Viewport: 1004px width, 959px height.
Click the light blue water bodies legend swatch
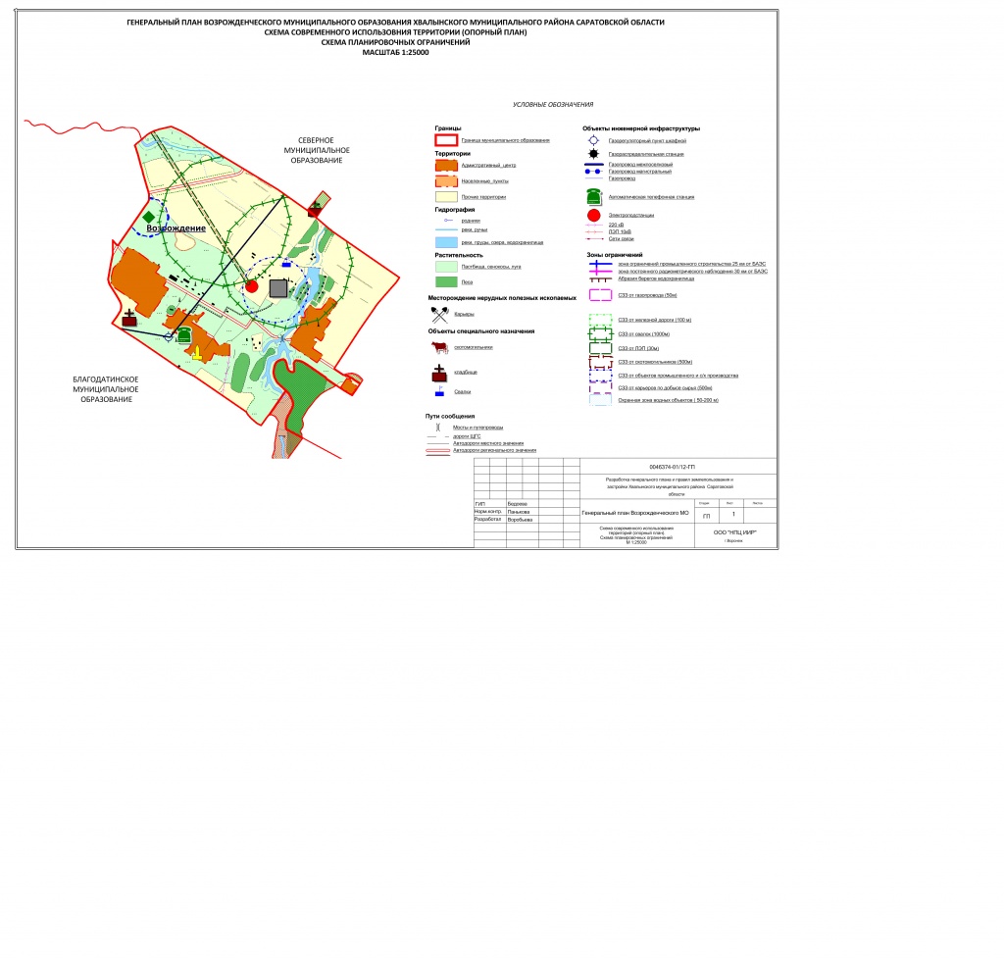pyautogui.click(x=446, y=242)
